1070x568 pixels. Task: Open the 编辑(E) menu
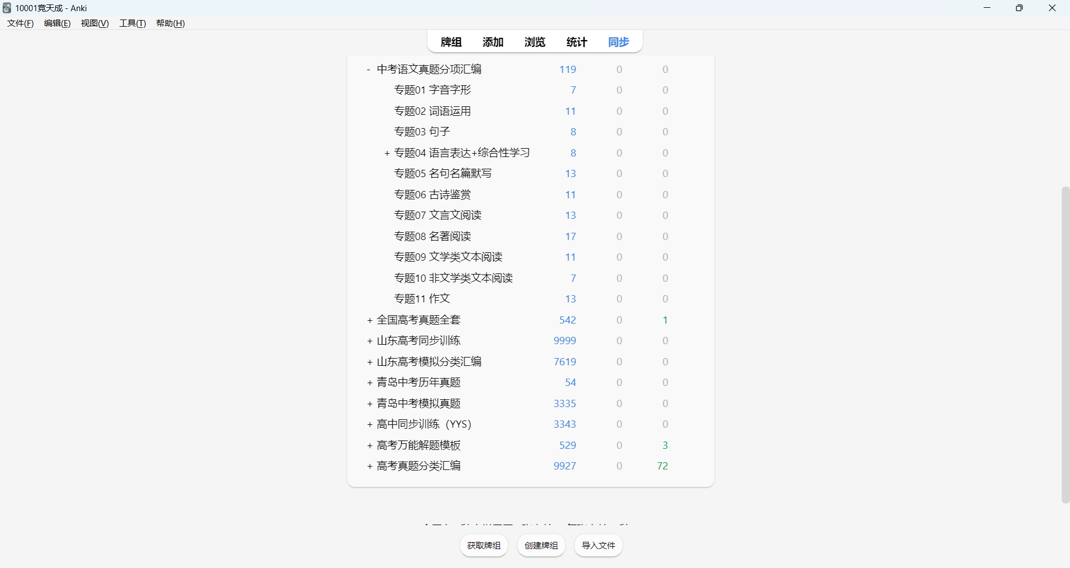[x=57, y=23]
